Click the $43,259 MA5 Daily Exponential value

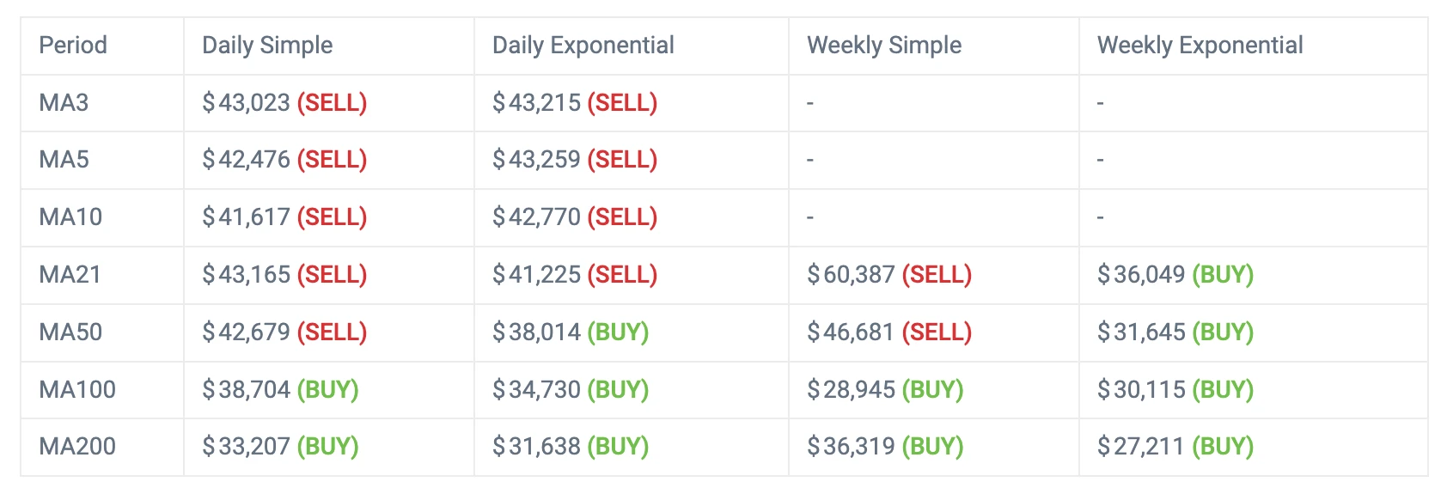[537, 160]
